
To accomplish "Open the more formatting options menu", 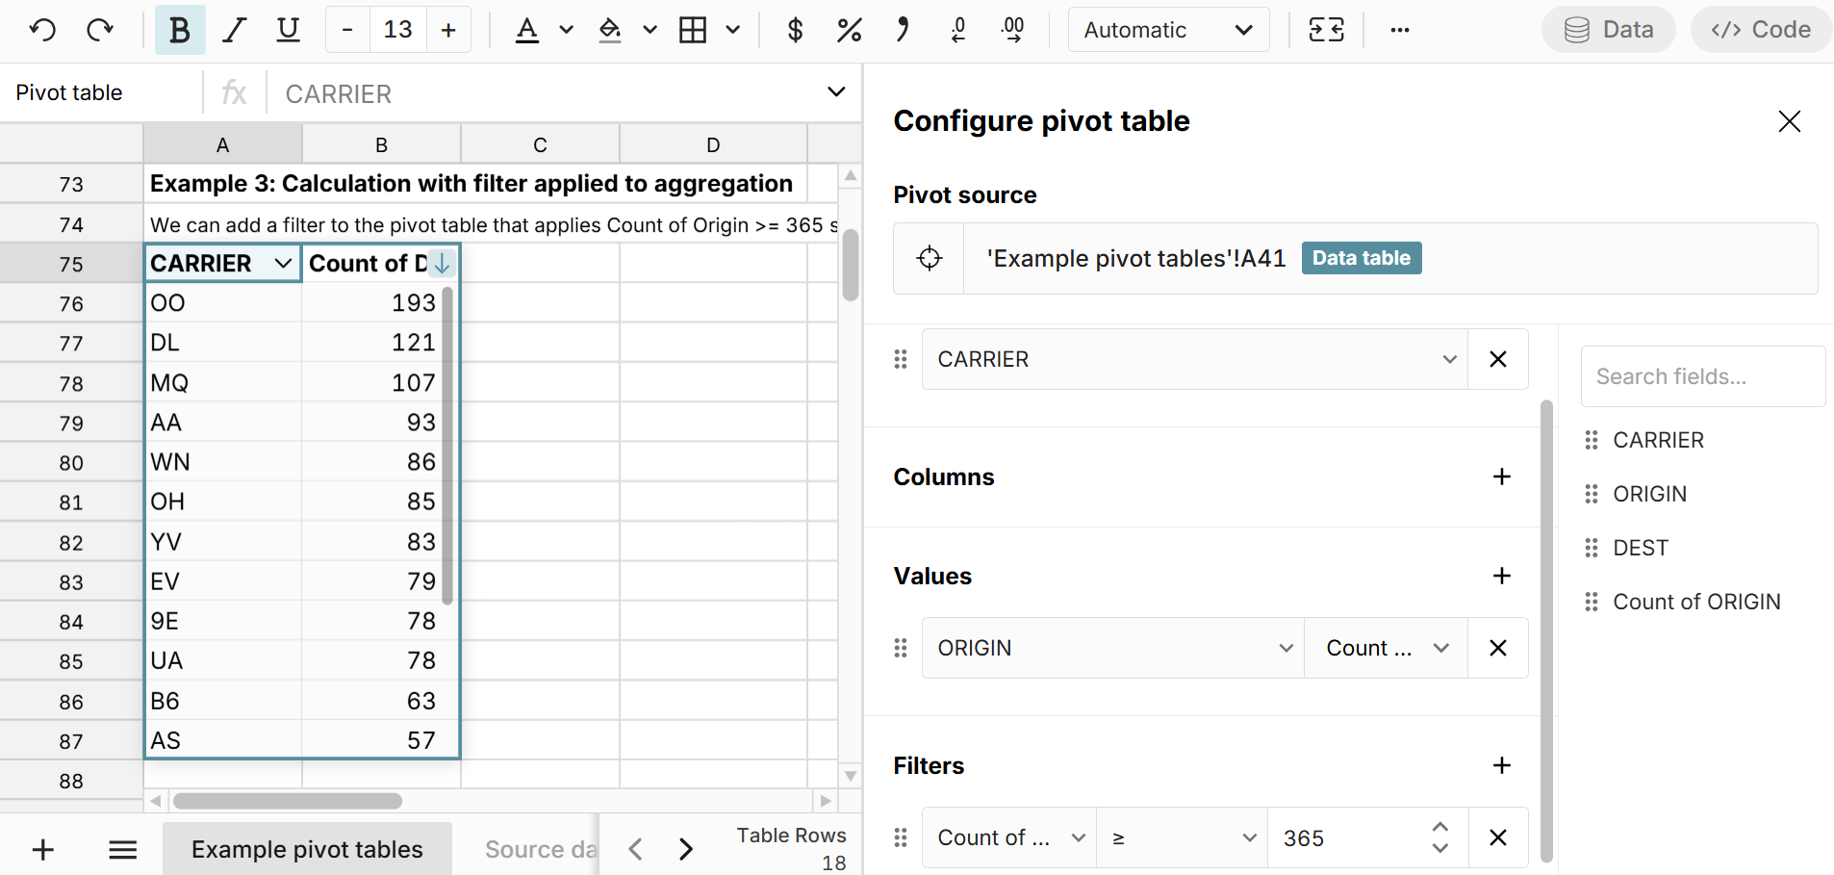I will [x=1400, y=29].
